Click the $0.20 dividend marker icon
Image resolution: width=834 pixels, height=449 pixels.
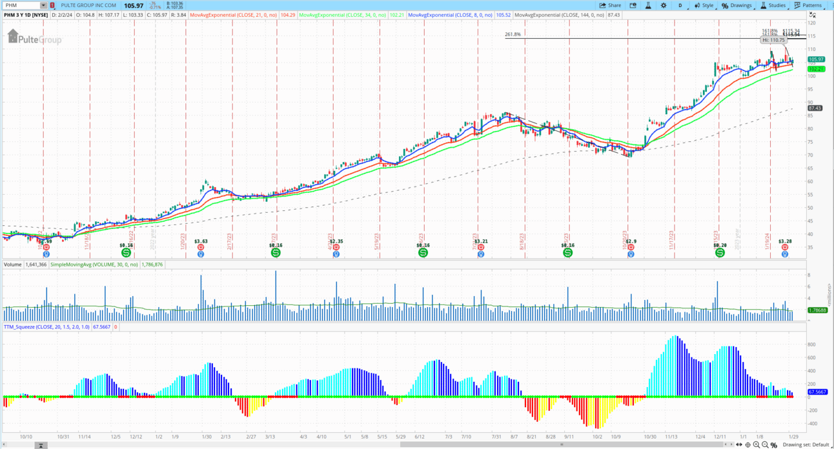pos(720,252)
